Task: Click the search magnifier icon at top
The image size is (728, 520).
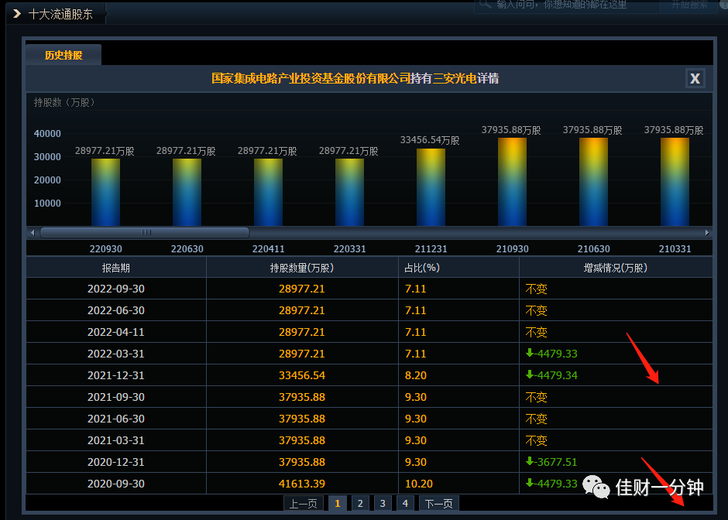Action: [x=485, y=4]
